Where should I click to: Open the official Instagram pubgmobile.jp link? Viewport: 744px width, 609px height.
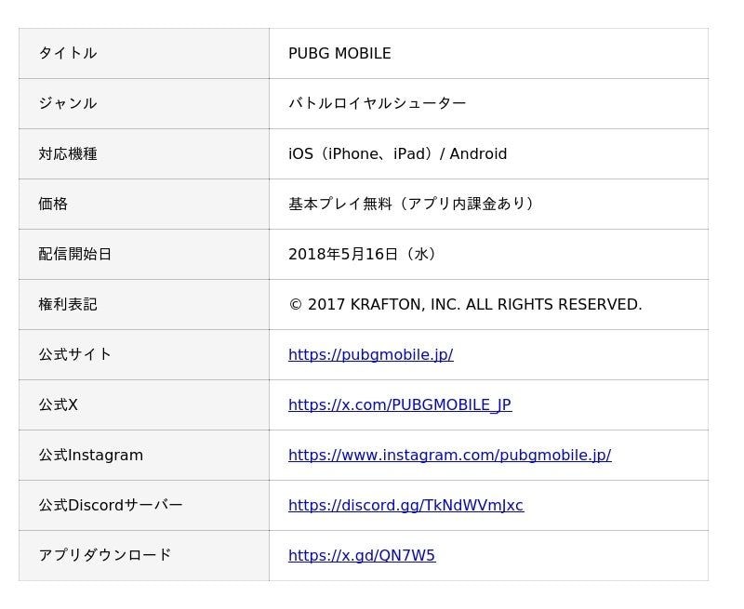(450, 456)
